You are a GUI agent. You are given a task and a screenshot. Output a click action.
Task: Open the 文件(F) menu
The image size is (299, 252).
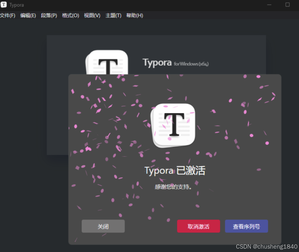click(7, 16)
